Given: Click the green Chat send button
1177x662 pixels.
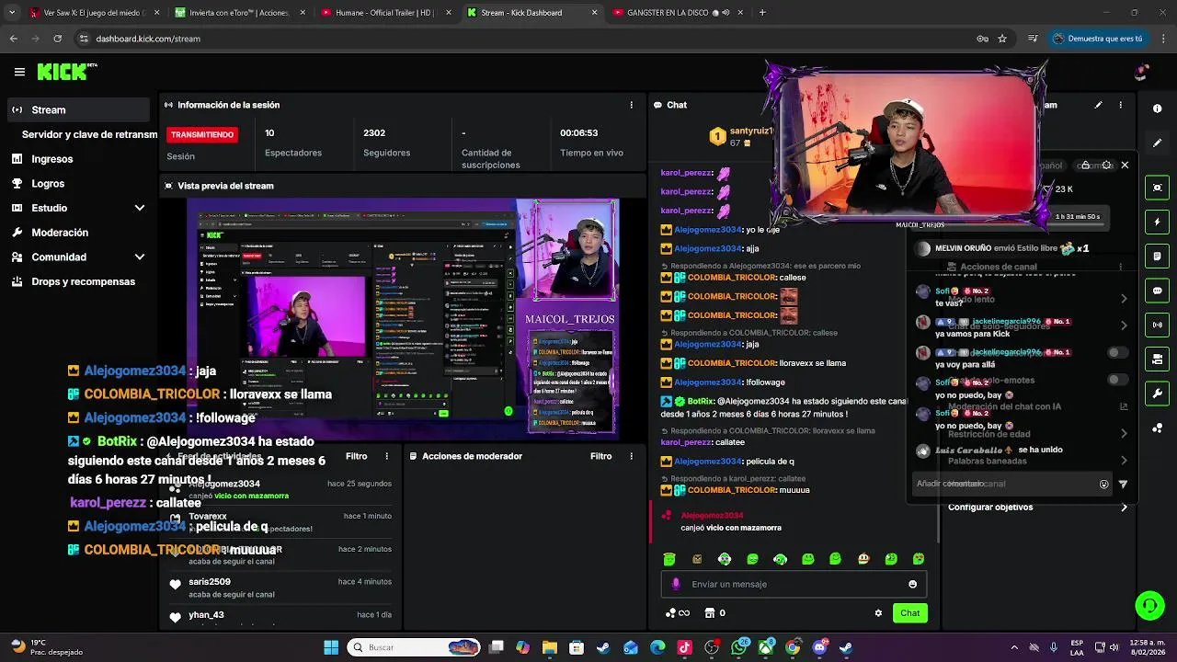Looking at the screenshot, I should 909,613.
